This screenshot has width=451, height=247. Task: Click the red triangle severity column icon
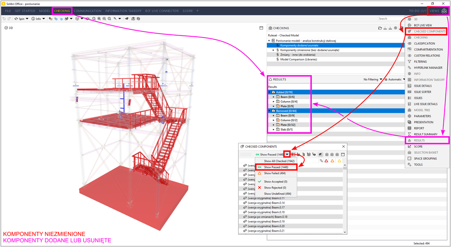pos(326,161)
